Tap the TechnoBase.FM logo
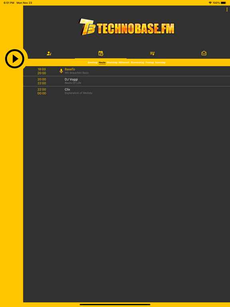230x307 pixels. point(127,27)
